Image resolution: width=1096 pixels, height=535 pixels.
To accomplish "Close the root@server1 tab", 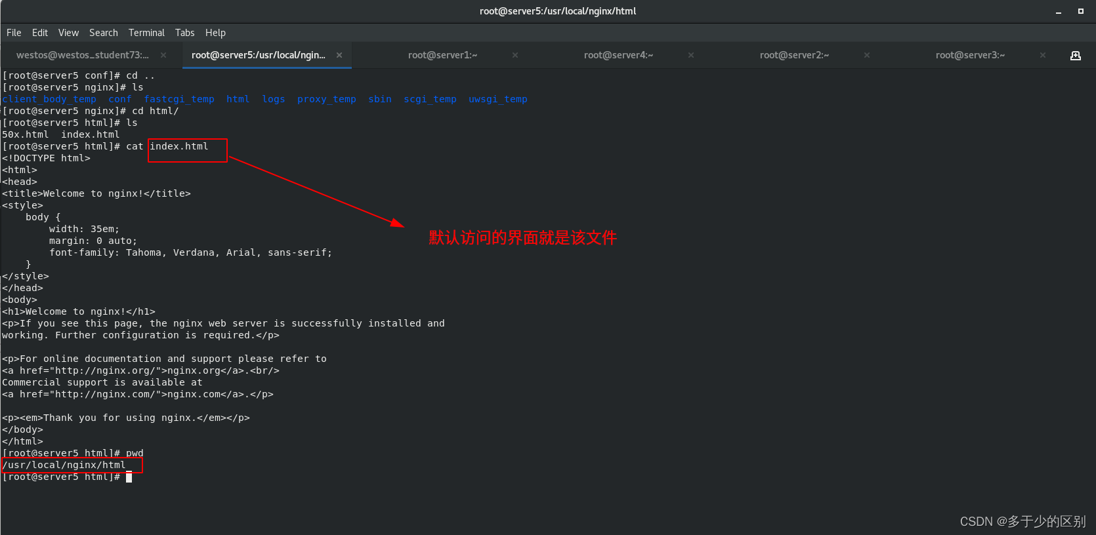I will pos(515,55).
